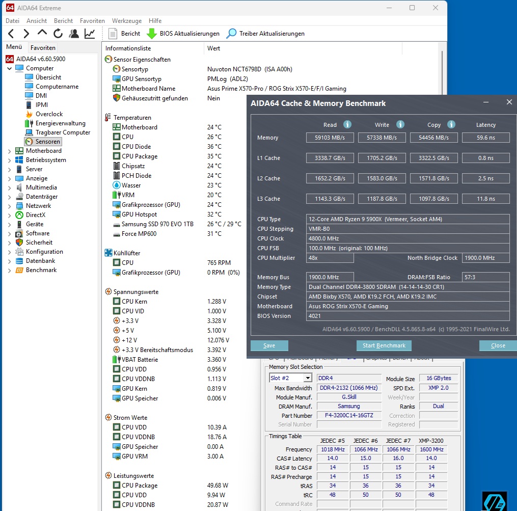Screen dimensions: 517x511
Task: Click the Read info icon in benchmark
Action: point(347,124)
